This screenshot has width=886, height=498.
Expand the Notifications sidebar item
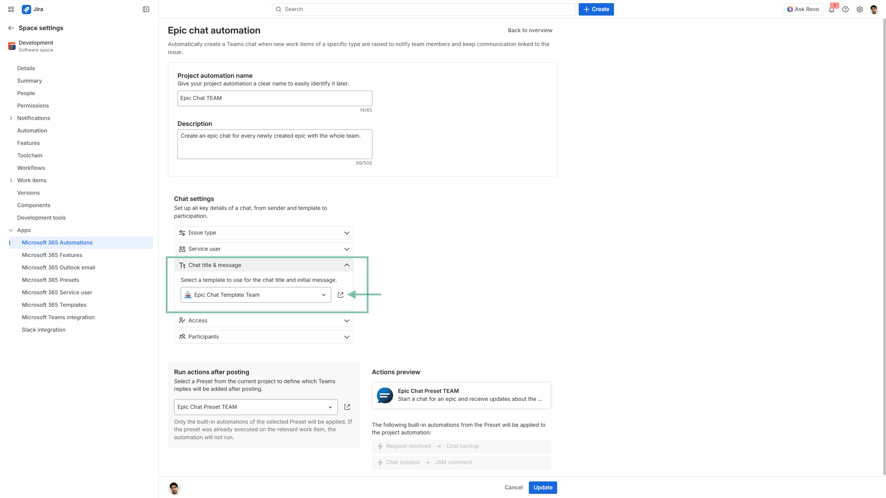11,118
